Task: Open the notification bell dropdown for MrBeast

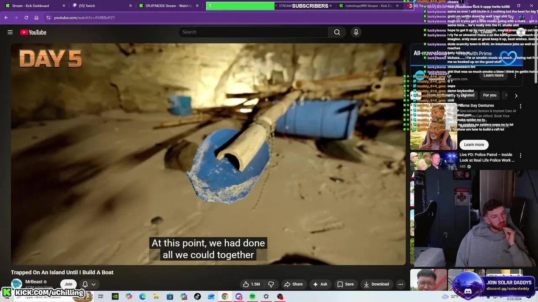Action: pos(89,284)
